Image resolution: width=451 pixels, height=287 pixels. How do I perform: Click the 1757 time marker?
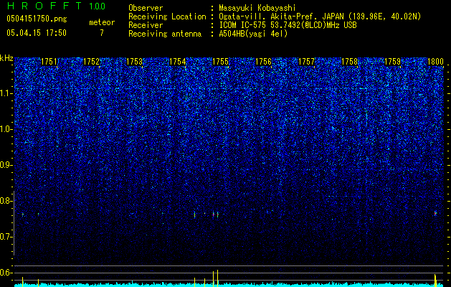pyautogui.click(x=307, y=62)
